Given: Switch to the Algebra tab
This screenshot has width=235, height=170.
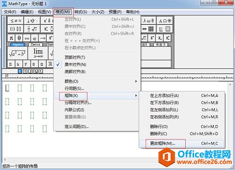Looking at the screenshot, I should click(18, 44).
